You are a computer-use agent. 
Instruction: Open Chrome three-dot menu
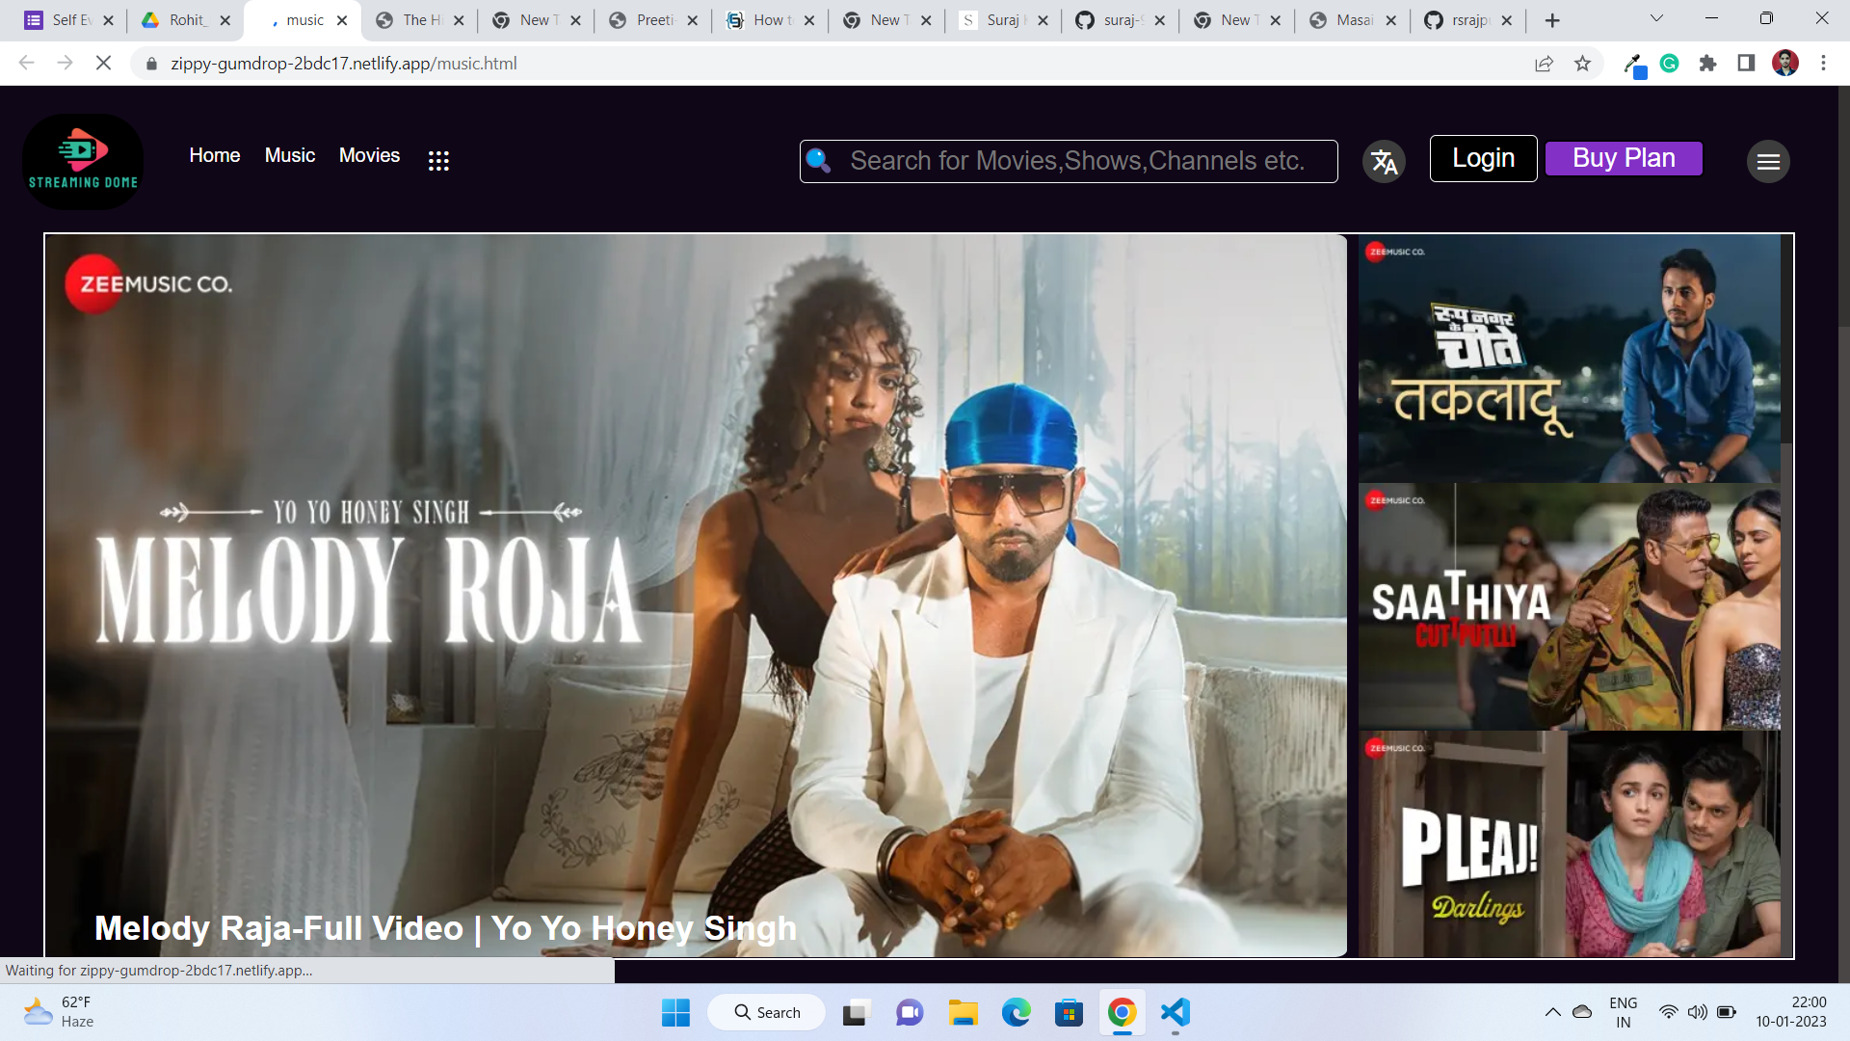(1823, 64)
